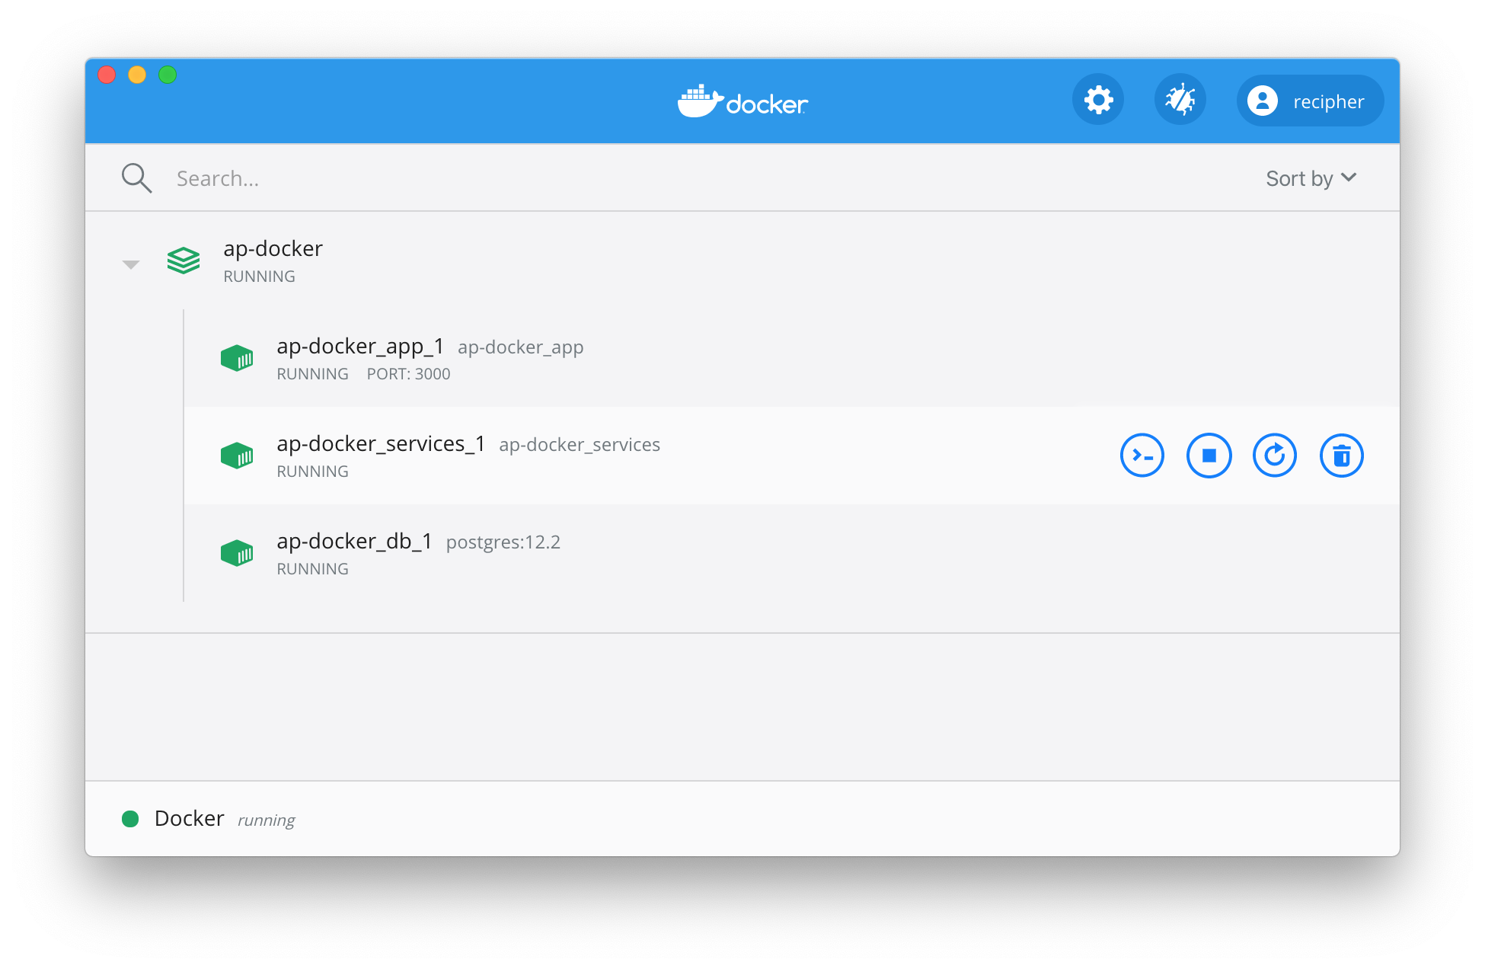Restart the ap-docker_services_1 container
This screenshot has width=1485, height=969.
[x=1274, y=456]
